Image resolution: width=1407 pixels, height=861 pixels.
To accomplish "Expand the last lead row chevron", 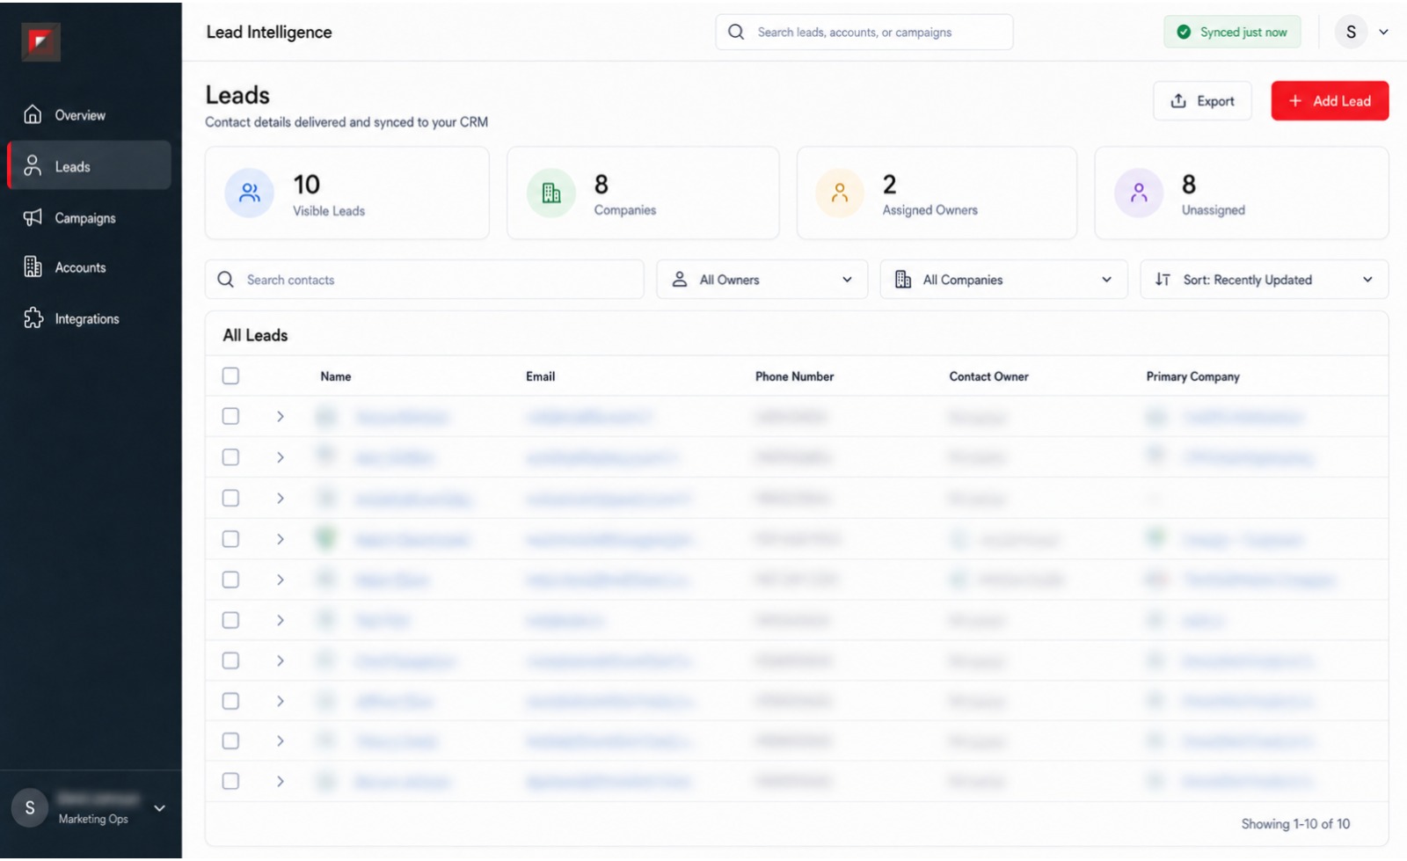I will pyautogui.click(x=280, y=783).
